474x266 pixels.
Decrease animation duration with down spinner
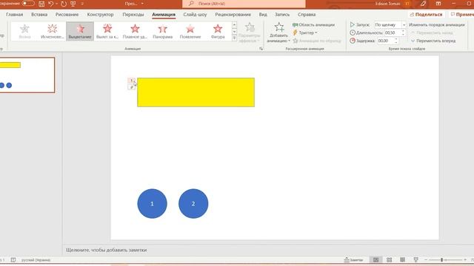(403, 35)
